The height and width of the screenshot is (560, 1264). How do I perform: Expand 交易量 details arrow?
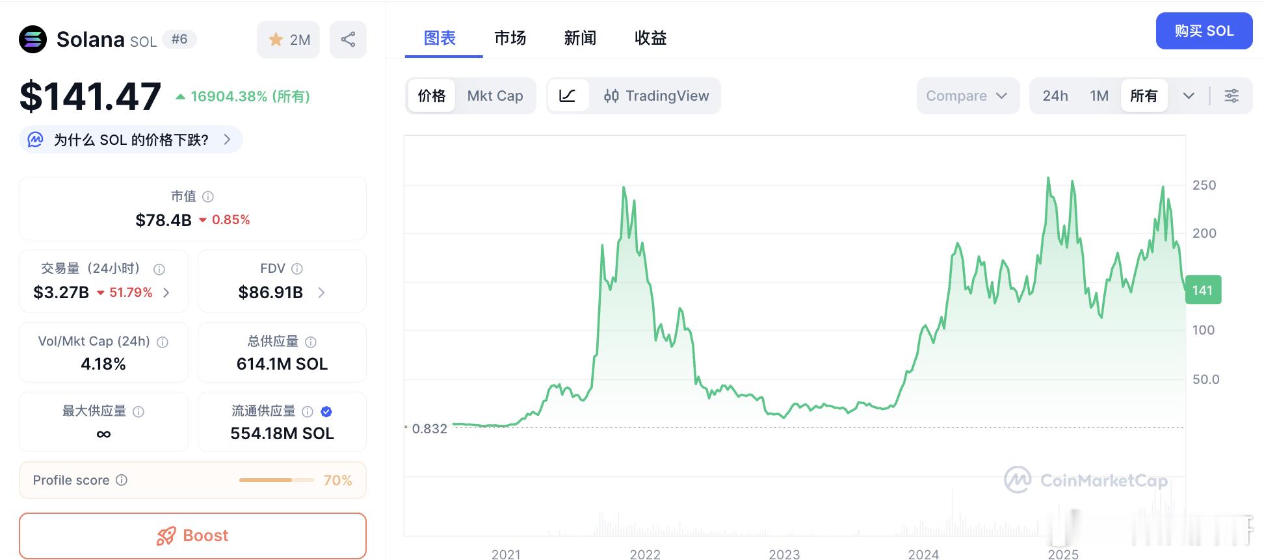point(166,293)
